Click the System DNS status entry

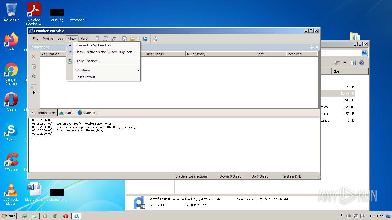[x=292, y=176]
